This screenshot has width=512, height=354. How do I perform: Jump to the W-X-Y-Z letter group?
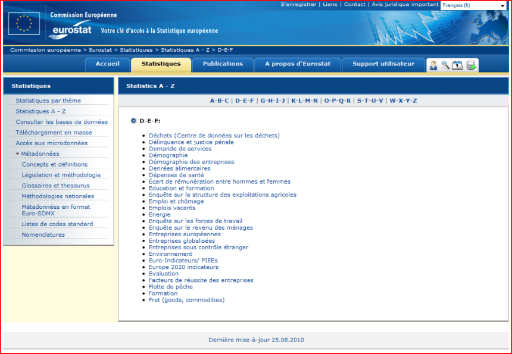[x=403, y=101]
